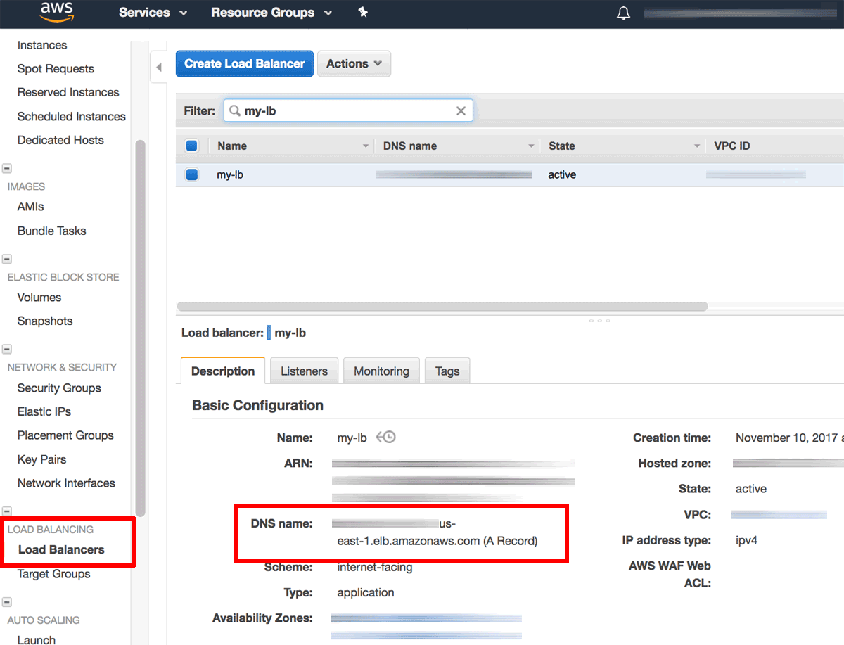The width and height of the screenshot is (844, 645).
Task: Collapse the AUTO SCALING section toggle
Action: 7,602
